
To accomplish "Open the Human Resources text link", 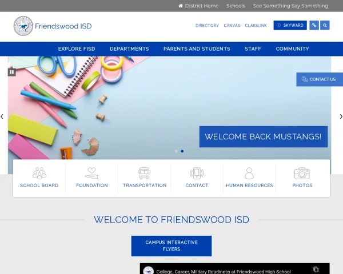I will [x=249, y=186].
